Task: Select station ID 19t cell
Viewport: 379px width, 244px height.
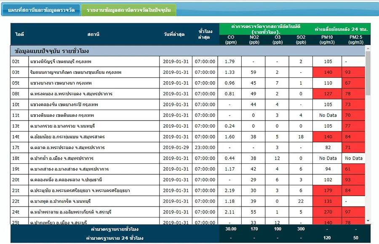Action: pyautogui.click(x=19, y=169)
